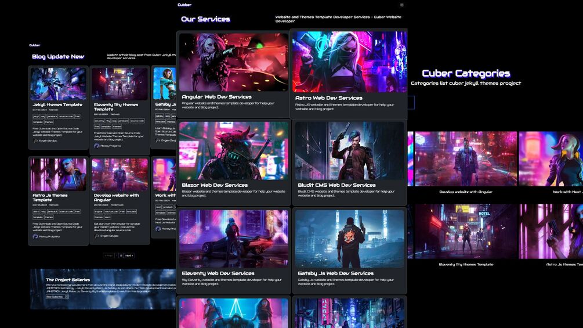This screenshot has height=328, width=583.
Task: Open the Develop website with Angular category image
Action: pyautogui.click(x=466, y=159)
